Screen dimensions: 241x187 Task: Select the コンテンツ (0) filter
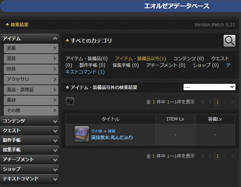188,59
